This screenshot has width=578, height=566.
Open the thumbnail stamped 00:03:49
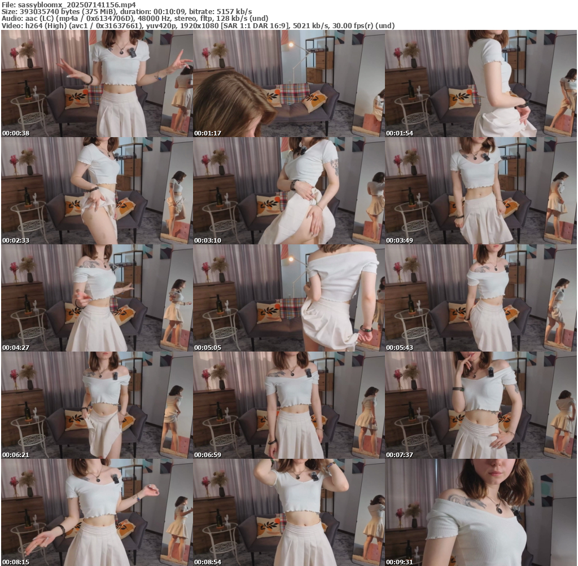pyautogui.click(x=481, y=191)
